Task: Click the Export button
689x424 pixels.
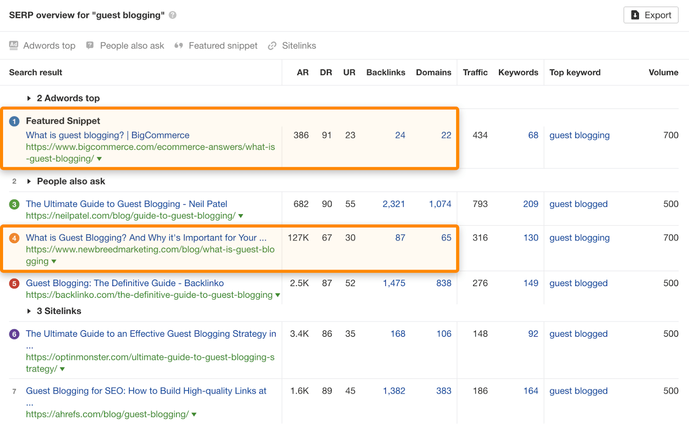Action: click(x=651, y=15)
